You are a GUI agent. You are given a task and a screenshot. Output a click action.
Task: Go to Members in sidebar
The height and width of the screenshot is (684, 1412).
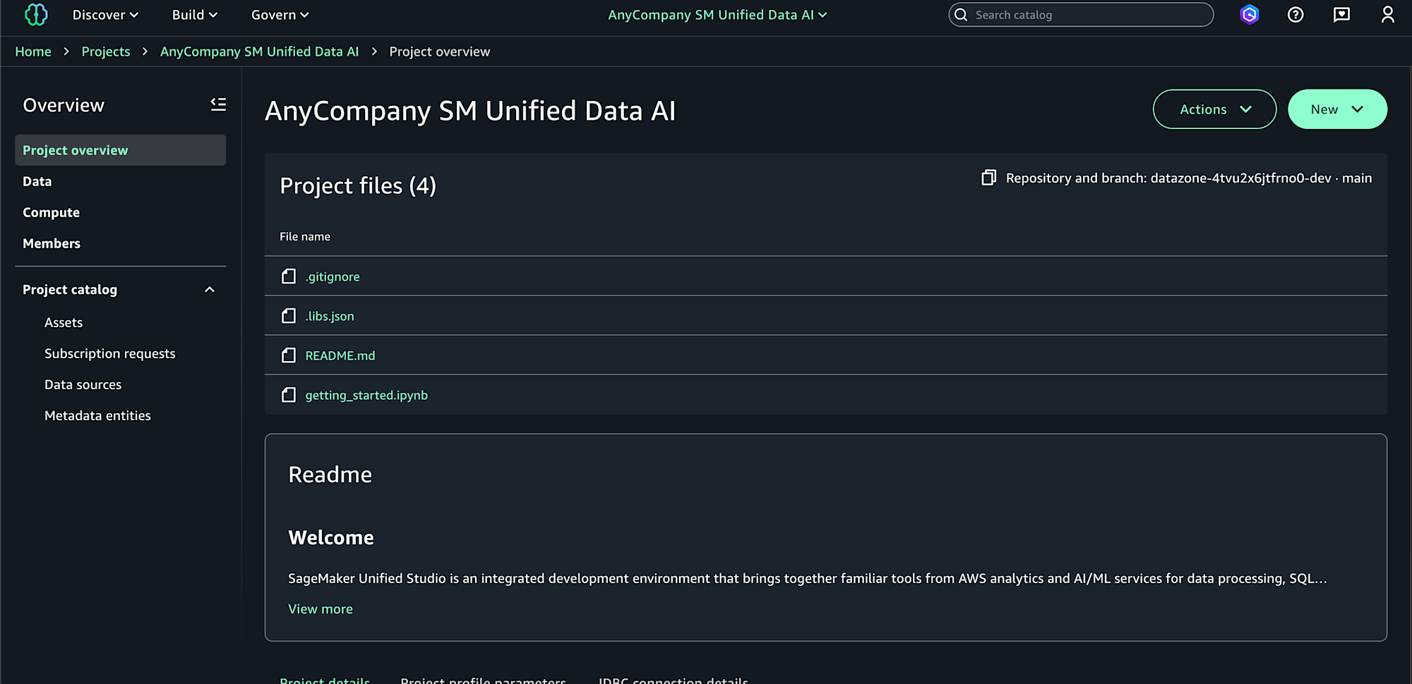[x=52, y=243]
